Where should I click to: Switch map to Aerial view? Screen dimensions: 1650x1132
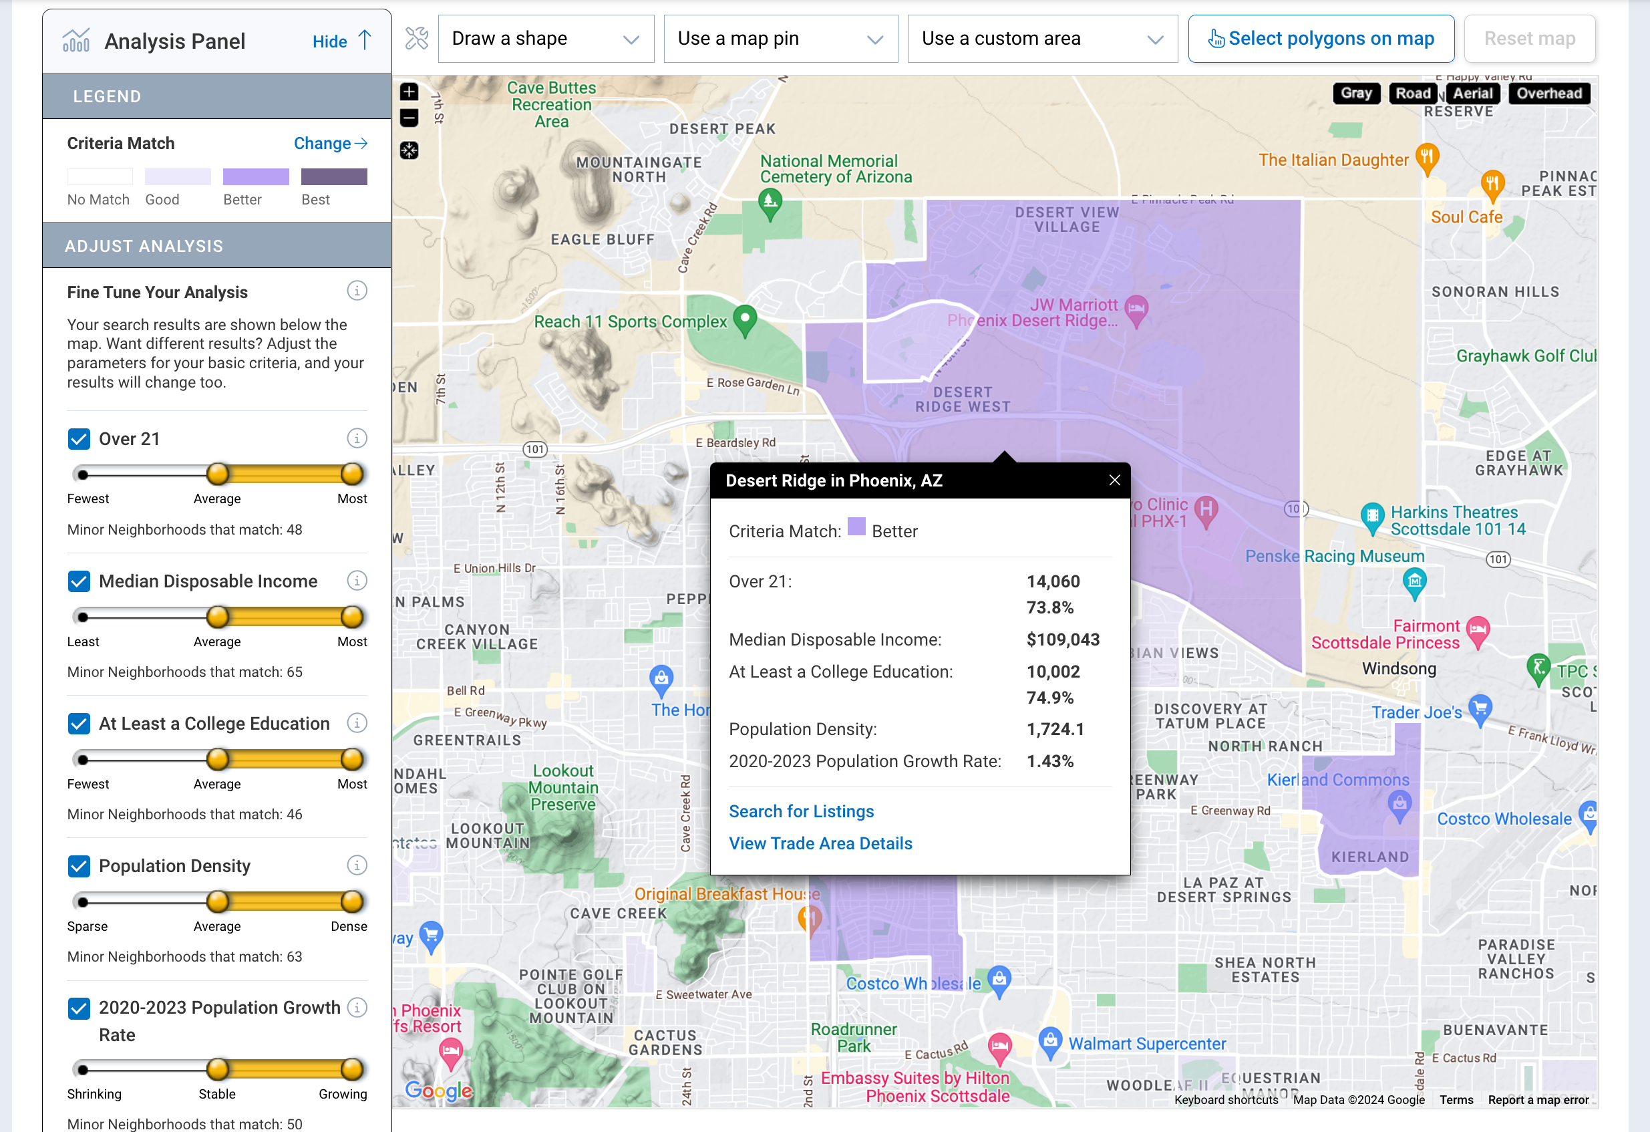1472,93
